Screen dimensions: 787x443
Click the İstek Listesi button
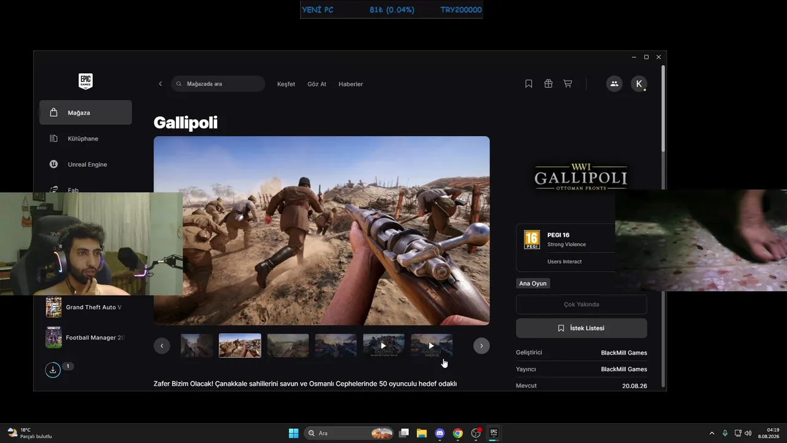click(582, 328)
